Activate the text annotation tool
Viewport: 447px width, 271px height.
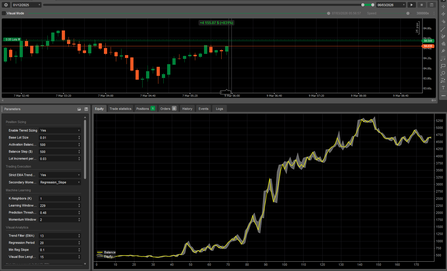(443, 88)
